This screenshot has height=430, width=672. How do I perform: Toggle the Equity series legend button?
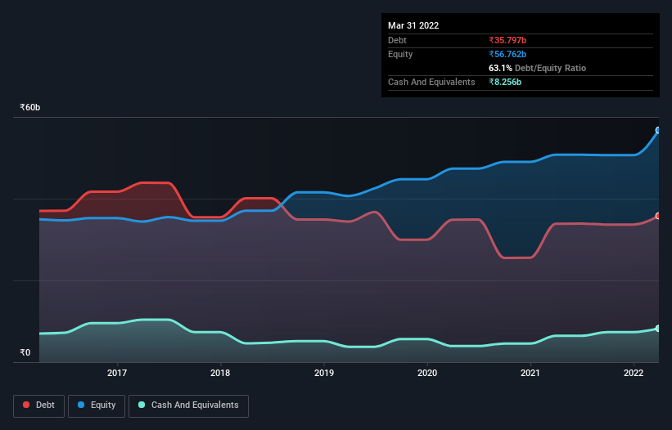(x=97, y=405)
